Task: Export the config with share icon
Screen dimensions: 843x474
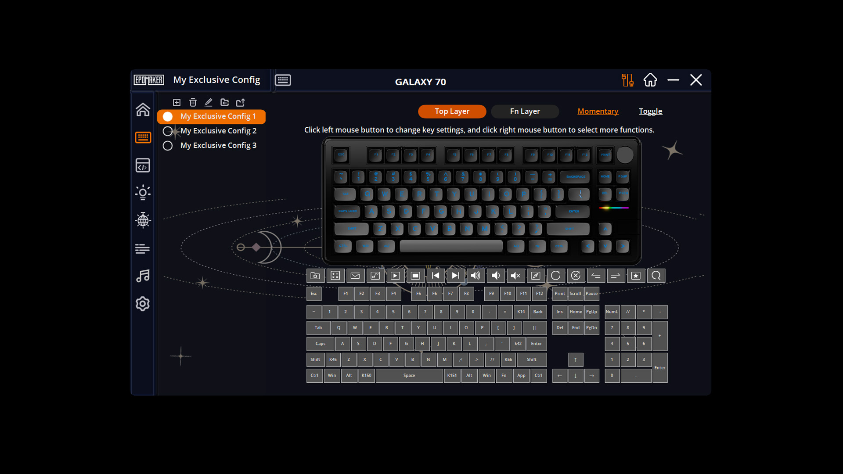Action: pyautogui.click(x=241, y=102)
